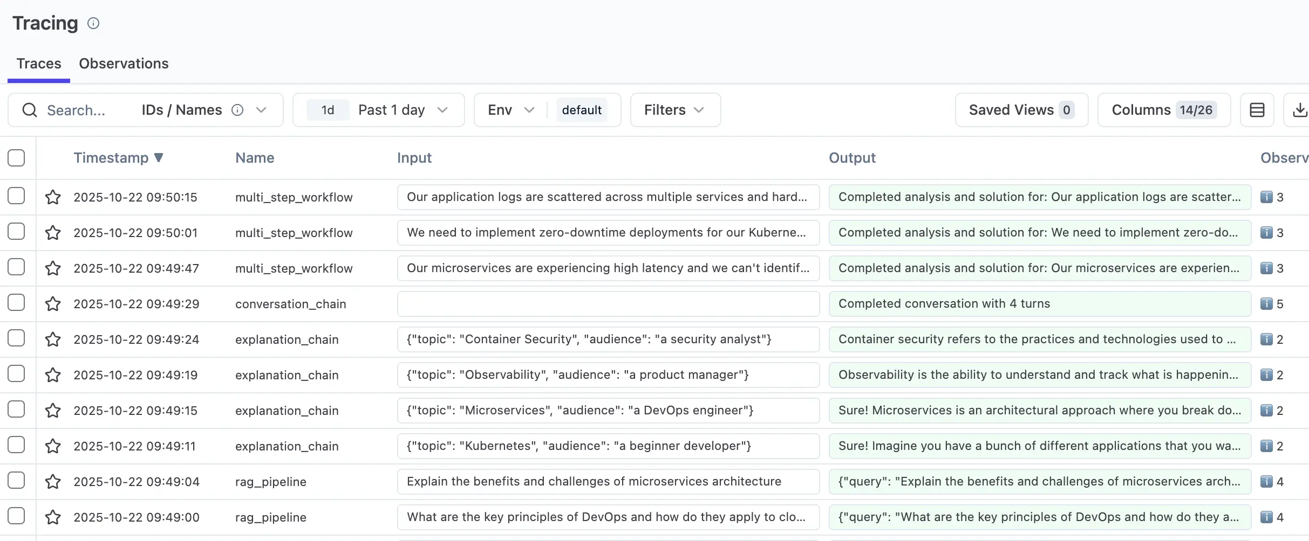This screenshot has height=541, width=1309.
Task: Click the info icon next to Tracing title
Action: [x=93, y=23]
